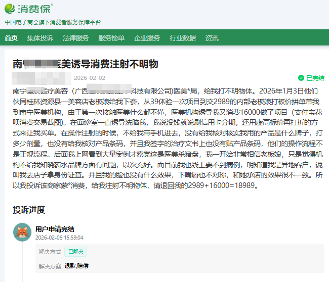This screenshot has height=282, width=329.
Task: Open the 行业数据 section
Action: tap(183, 38)
